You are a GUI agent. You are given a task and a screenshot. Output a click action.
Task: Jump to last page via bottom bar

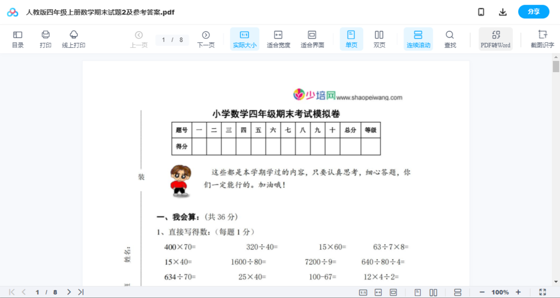click(x=80, y=292)
